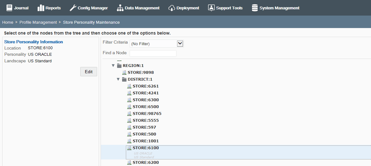Click the Config Manager wrench icon
Viewport: 371px width, 166px height.
point(73,8)
